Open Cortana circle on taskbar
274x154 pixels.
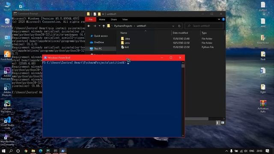[18, 151]
